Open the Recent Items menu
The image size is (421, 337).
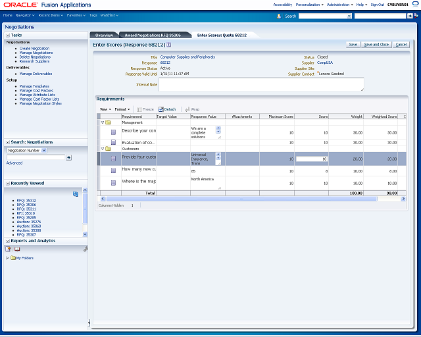pyautogui.click(x=51, y=15)
